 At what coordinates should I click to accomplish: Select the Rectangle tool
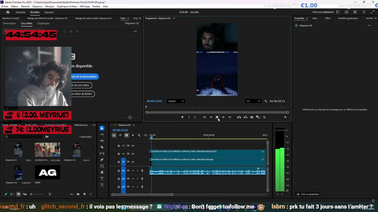click(102, 166)
